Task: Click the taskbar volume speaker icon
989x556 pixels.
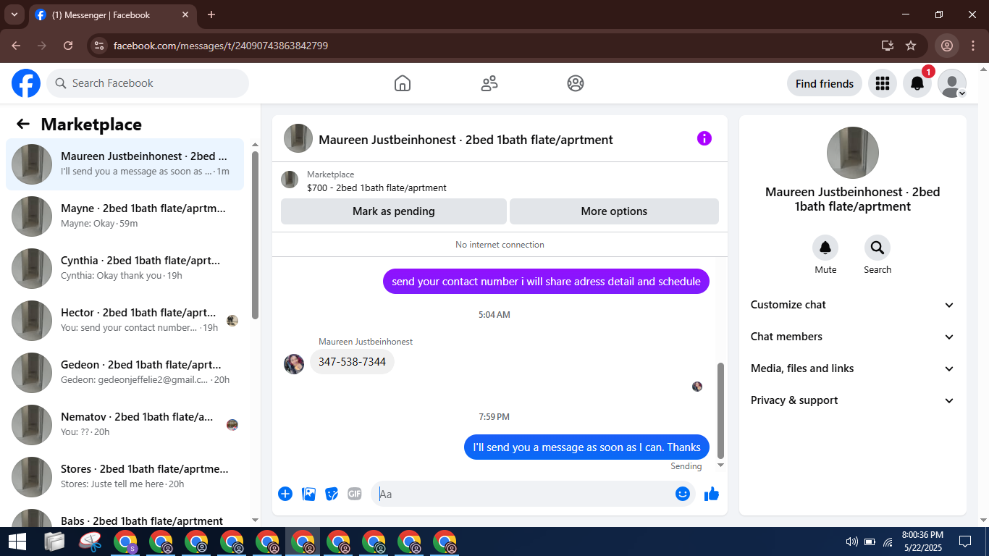Action: point(851,542)
